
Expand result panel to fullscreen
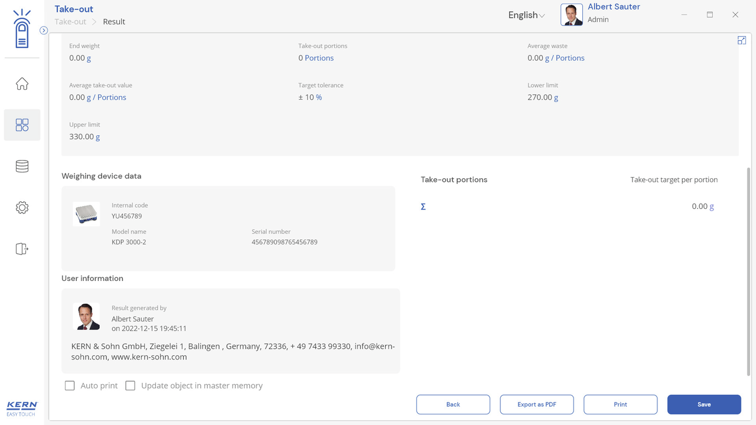[x=742, y=40]
